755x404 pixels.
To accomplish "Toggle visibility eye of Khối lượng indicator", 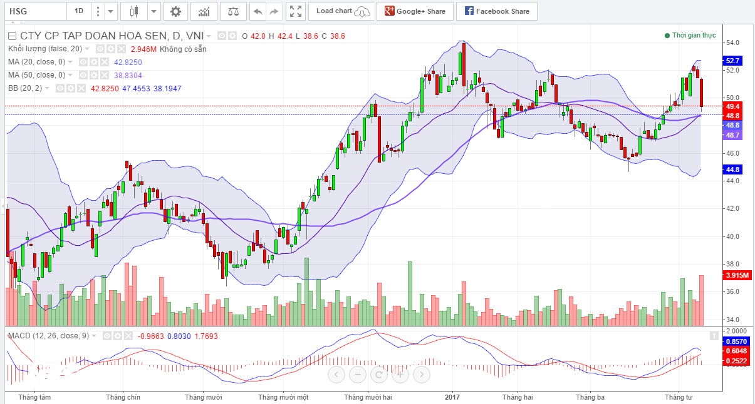I will point(100,49).
